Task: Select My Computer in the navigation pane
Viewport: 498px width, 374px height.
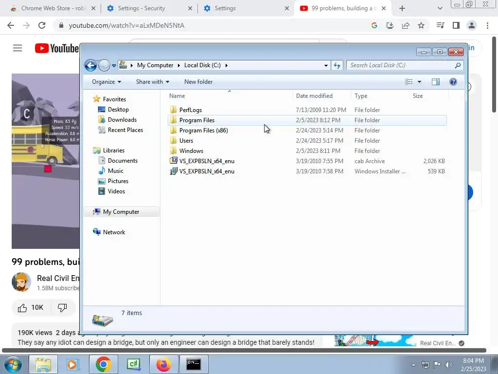Action: click(x=121, y=212)
